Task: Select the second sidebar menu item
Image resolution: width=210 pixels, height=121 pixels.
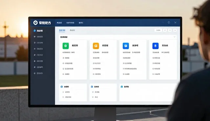Action: (x=38, y=36)
